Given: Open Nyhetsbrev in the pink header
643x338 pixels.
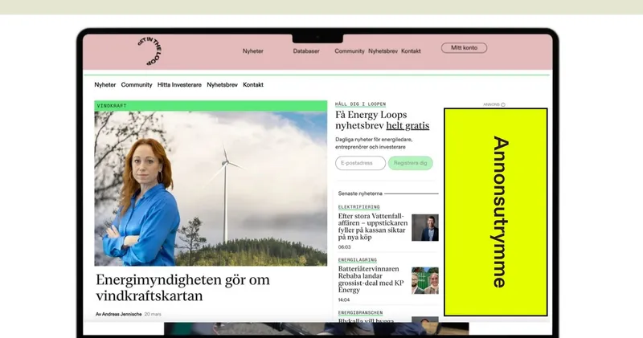Looking at the screenshot, I should point(383,51).
